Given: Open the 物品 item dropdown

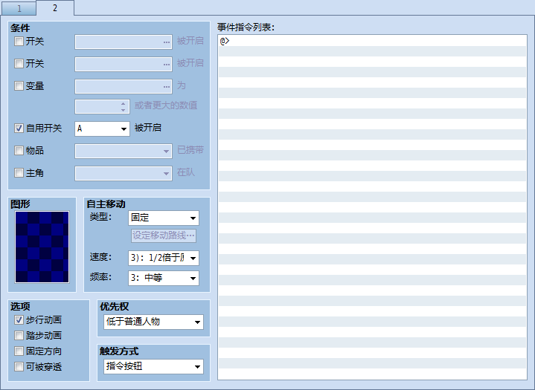Looking at the screenshot, I should (x=124, y=151).
